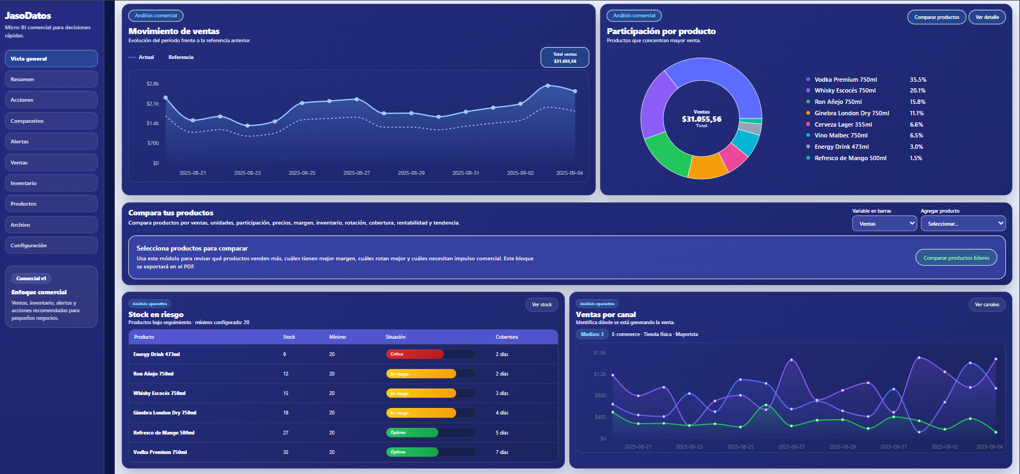Click the donut chart center Ventas total
The height and width of the screenshot is (474, 1020).
click(701, 119)
